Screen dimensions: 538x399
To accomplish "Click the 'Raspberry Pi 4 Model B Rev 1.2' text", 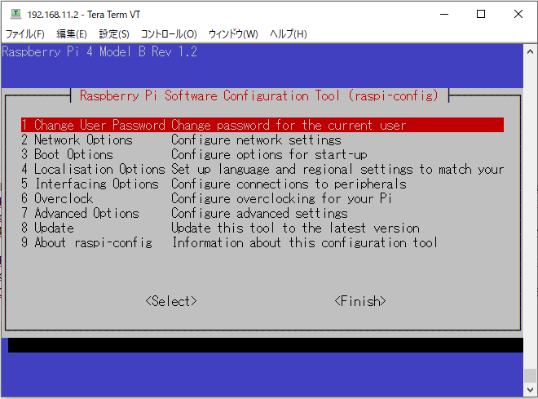I will [99, 52].
